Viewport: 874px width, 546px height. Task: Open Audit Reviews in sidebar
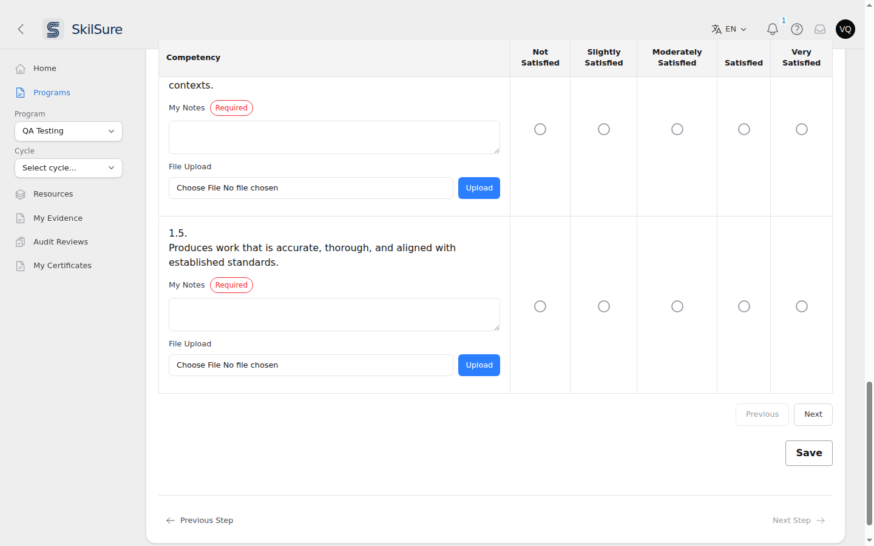click(61, 242)
